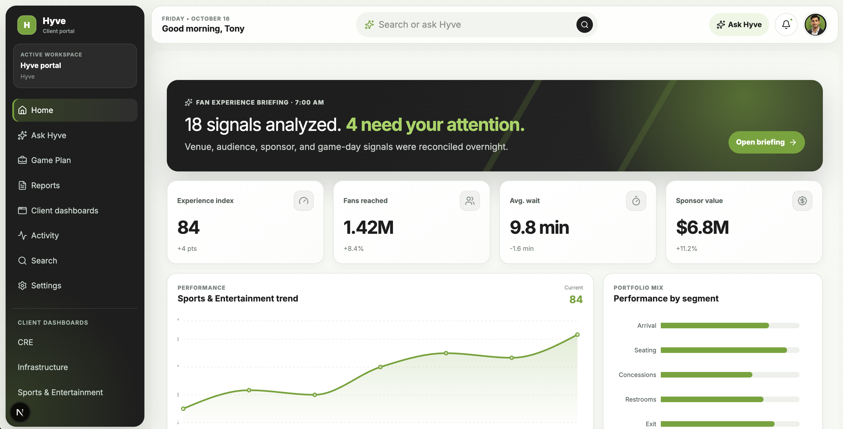
Task: Click the green Hyve logo icon
Action: [x=27, y=25]
